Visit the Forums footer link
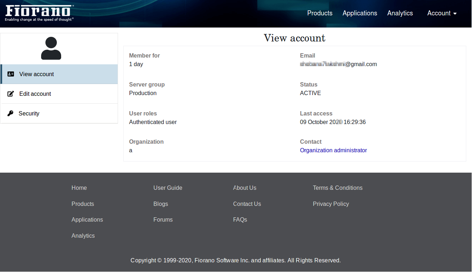Screen dimensions: 472x272 pyautogui.click(x=163, y=220)
